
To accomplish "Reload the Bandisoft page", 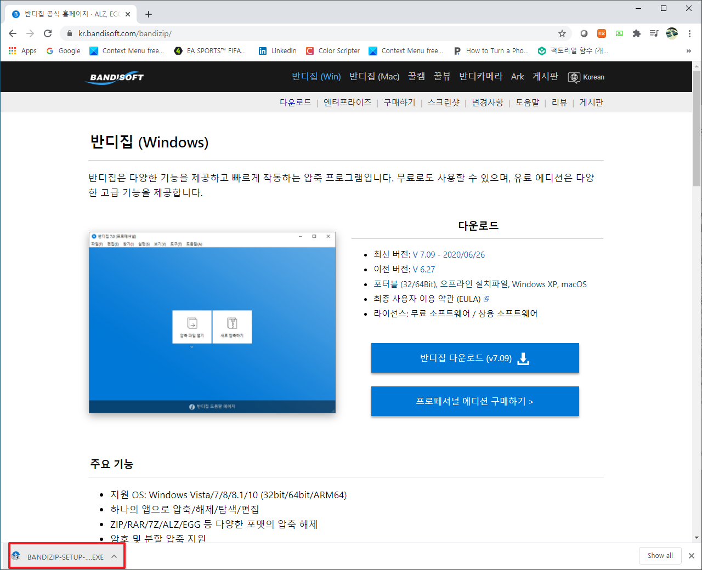I will coord(48,33).
